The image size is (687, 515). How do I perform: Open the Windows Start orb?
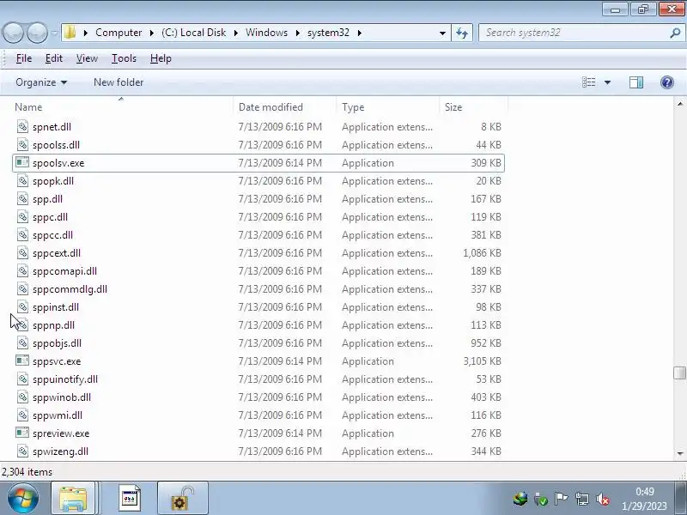click(x=22, y=498)
